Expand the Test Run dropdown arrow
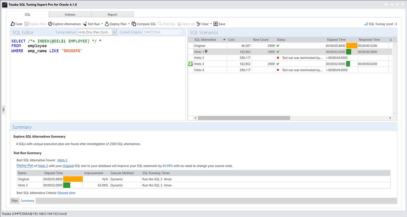Screen dimensions: 407x217 click(102, 24)
